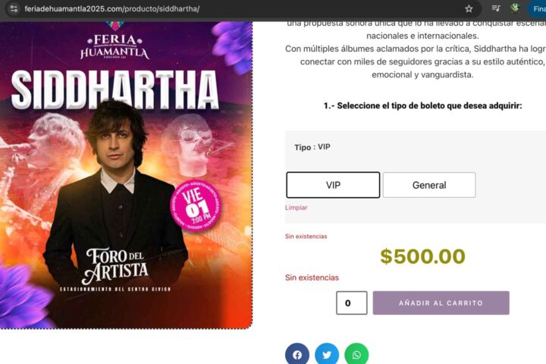Share via WhatsApp
546x364 pixels.
point(356,354)
